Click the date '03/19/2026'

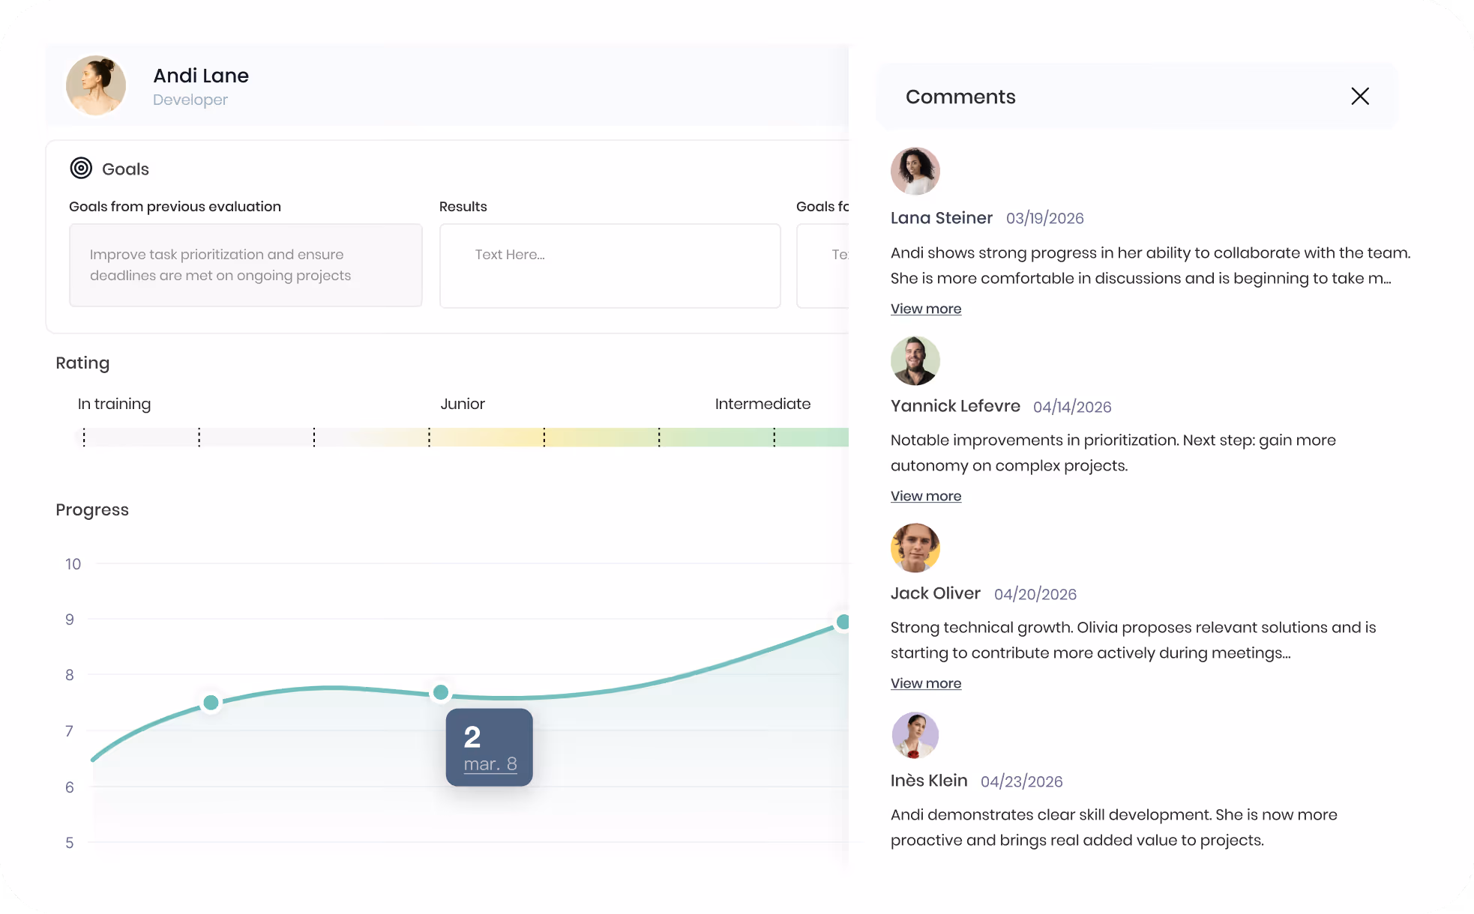pyautogui.click(x=1045, y=218)
